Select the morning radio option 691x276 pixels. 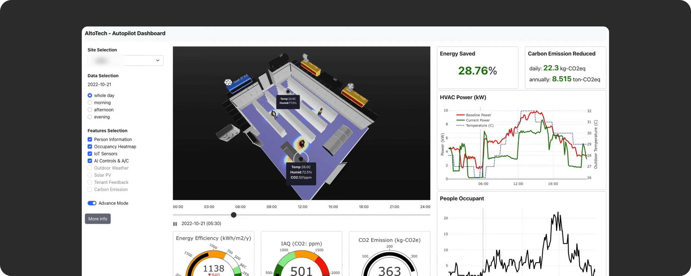coord(90,103)
